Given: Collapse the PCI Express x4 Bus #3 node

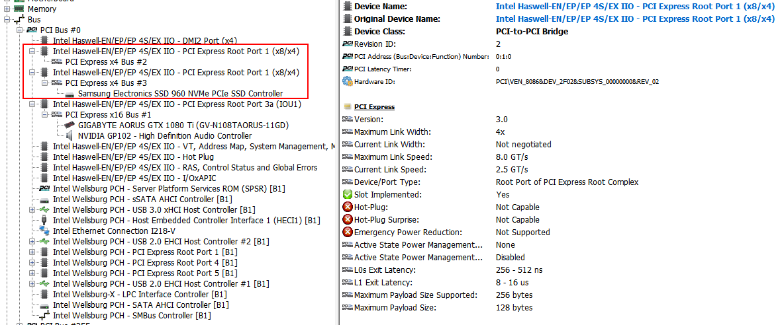Looking at the screenshot, I should pos(44,83).
